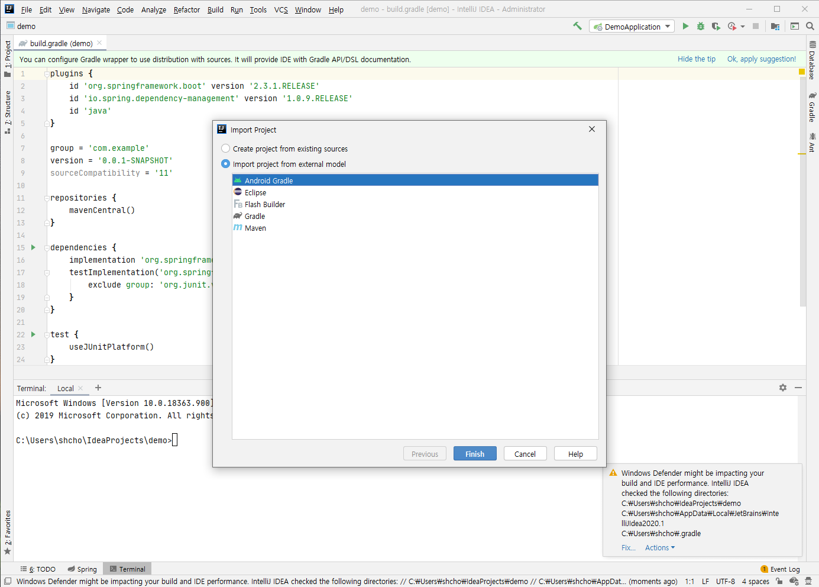Open the Structure tool window
819x587 pixels.
pos(8,112)
